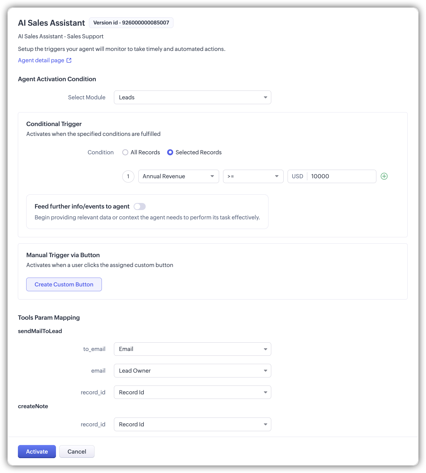Open the Agent detail page link
Screen dimensions: 426x473
pyautogui.click(x=41, y=60)
